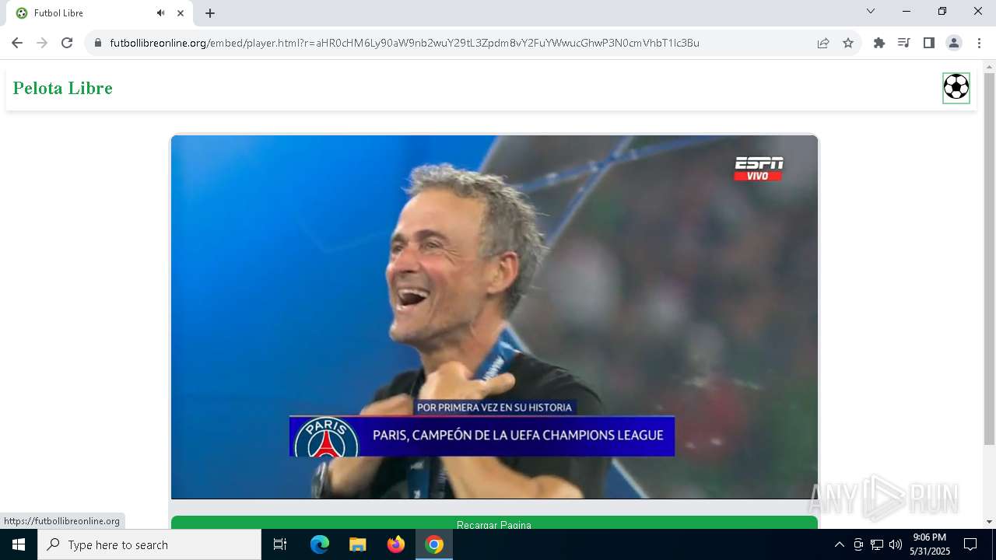Click the scrollbar down arrow

(x=989, y=522)
